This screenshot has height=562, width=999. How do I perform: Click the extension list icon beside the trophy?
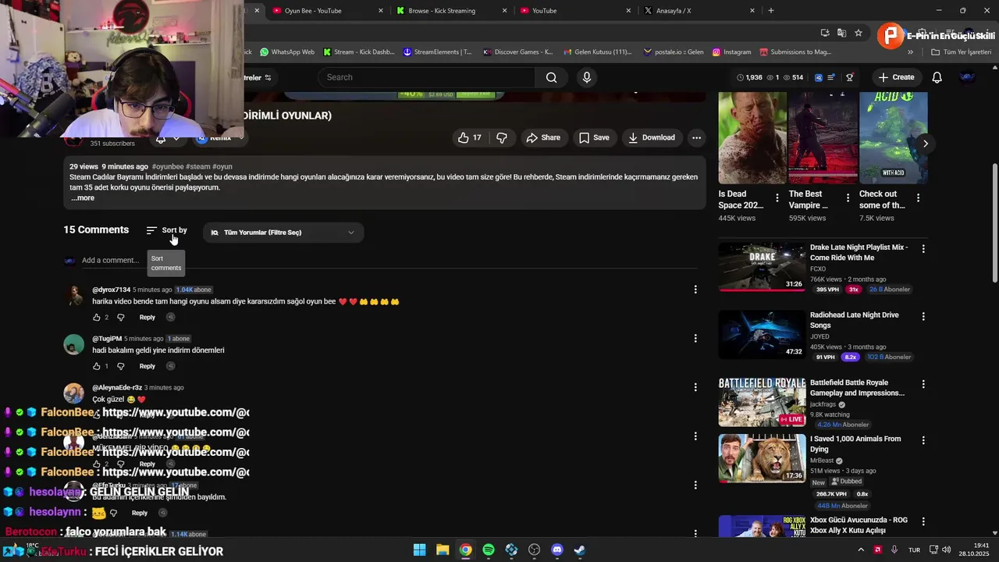(832, 77)
